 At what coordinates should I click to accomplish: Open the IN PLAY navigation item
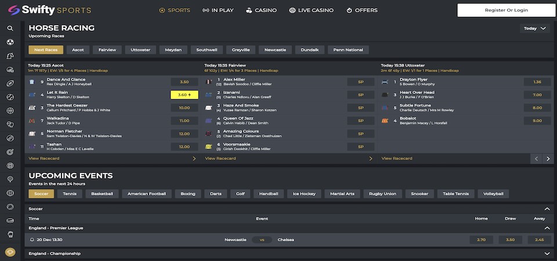[218, 10]
